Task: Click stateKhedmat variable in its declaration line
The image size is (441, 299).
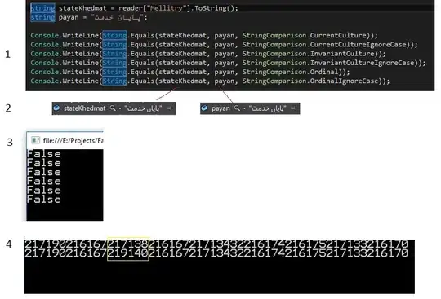Action: (x=82, y=8)
